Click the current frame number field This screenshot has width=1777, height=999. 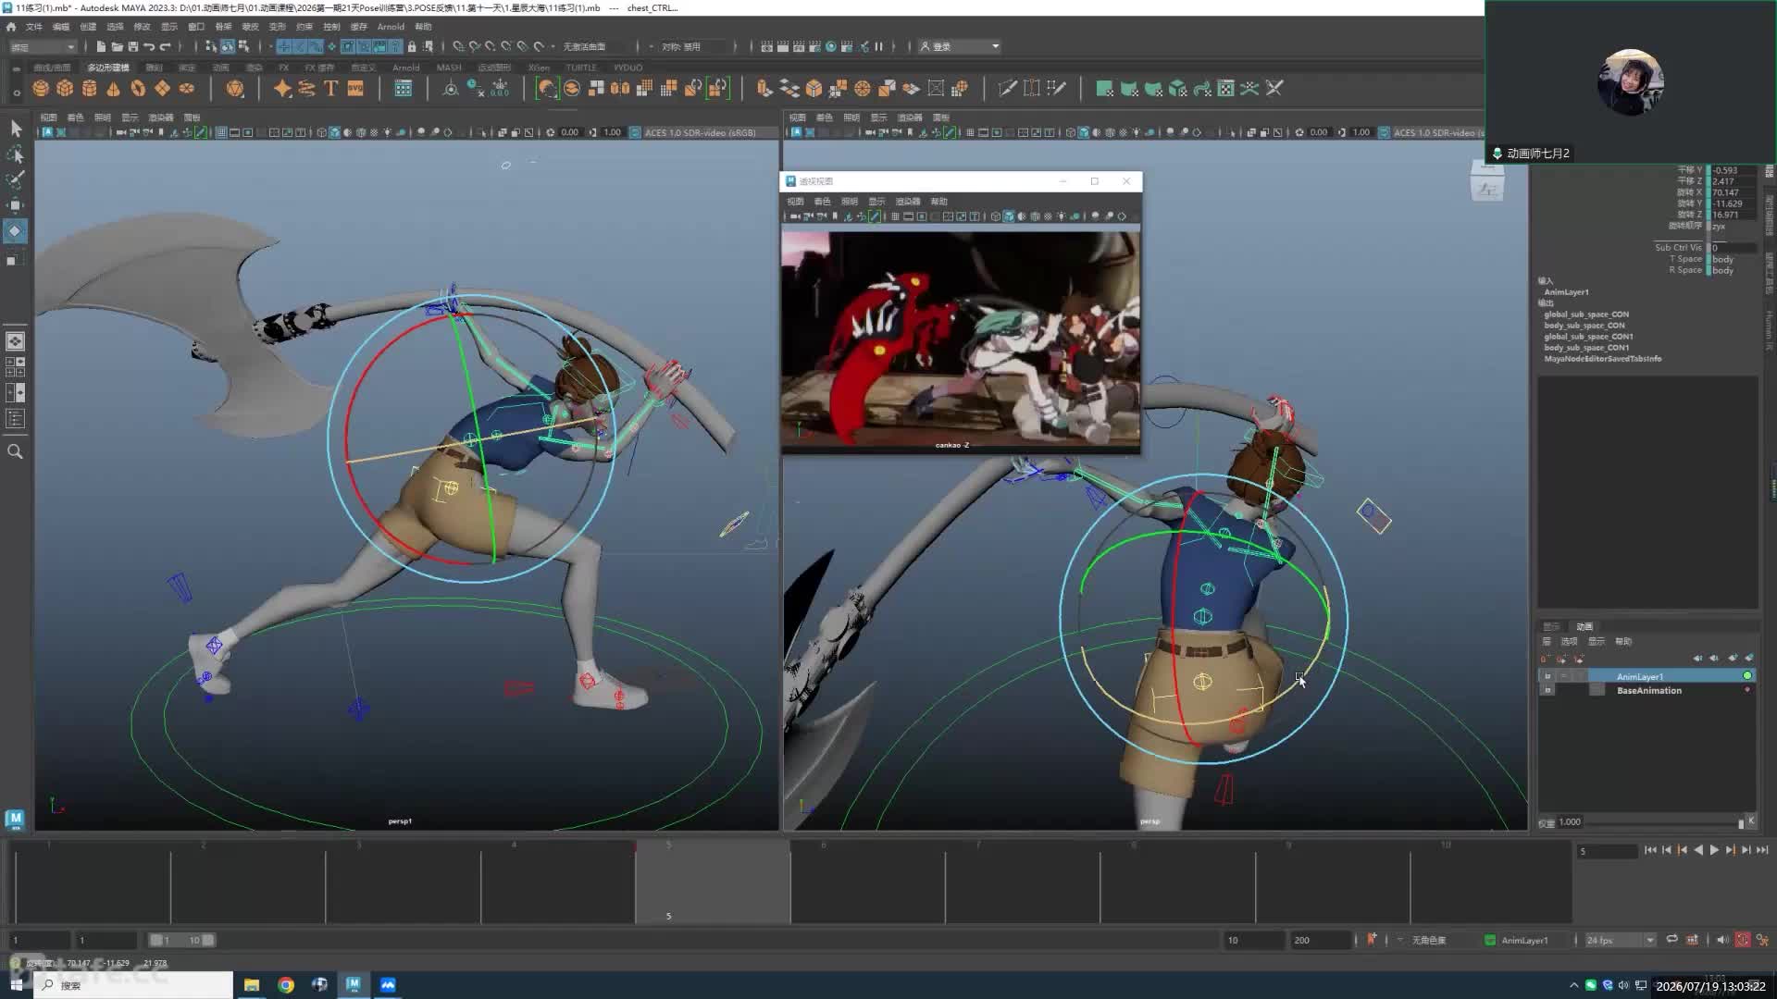click(1608, 851)
